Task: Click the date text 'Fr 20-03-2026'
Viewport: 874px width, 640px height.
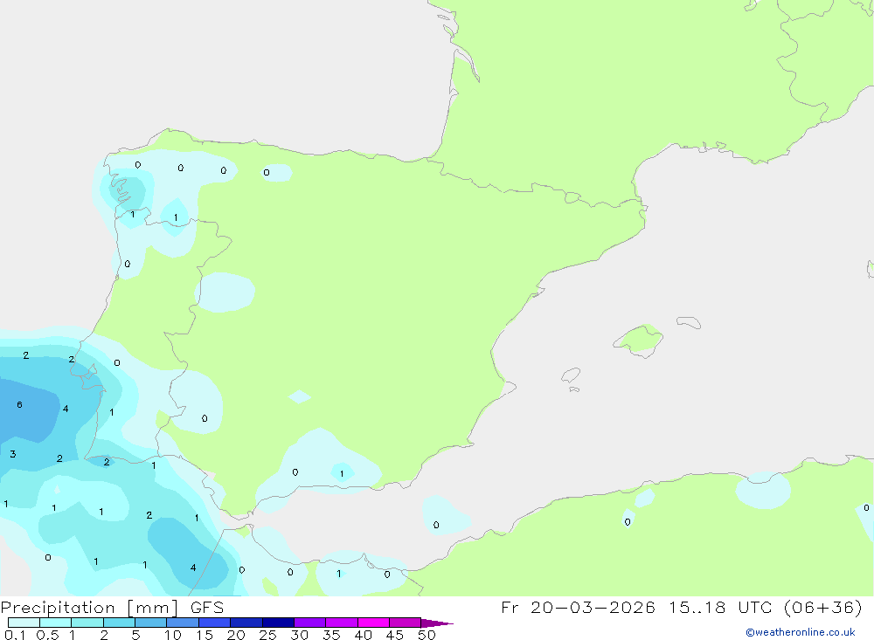Action: coord(578,608)
